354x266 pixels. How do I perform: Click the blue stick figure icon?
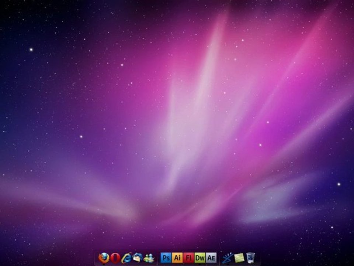[x=228, y=258]
